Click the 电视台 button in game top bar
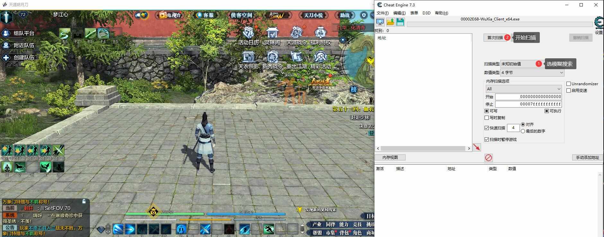Screen dimensions: 604x237 click(x=171, y=15)
